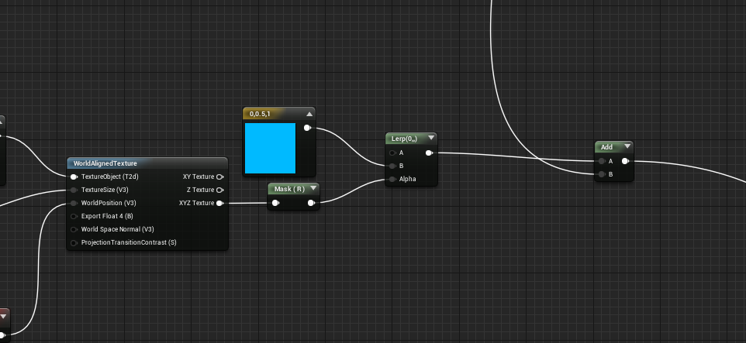The width and height of the screenshot is (746, 343).
Task: Expand the Lerp node preview arrow
Action: (431, 139)
